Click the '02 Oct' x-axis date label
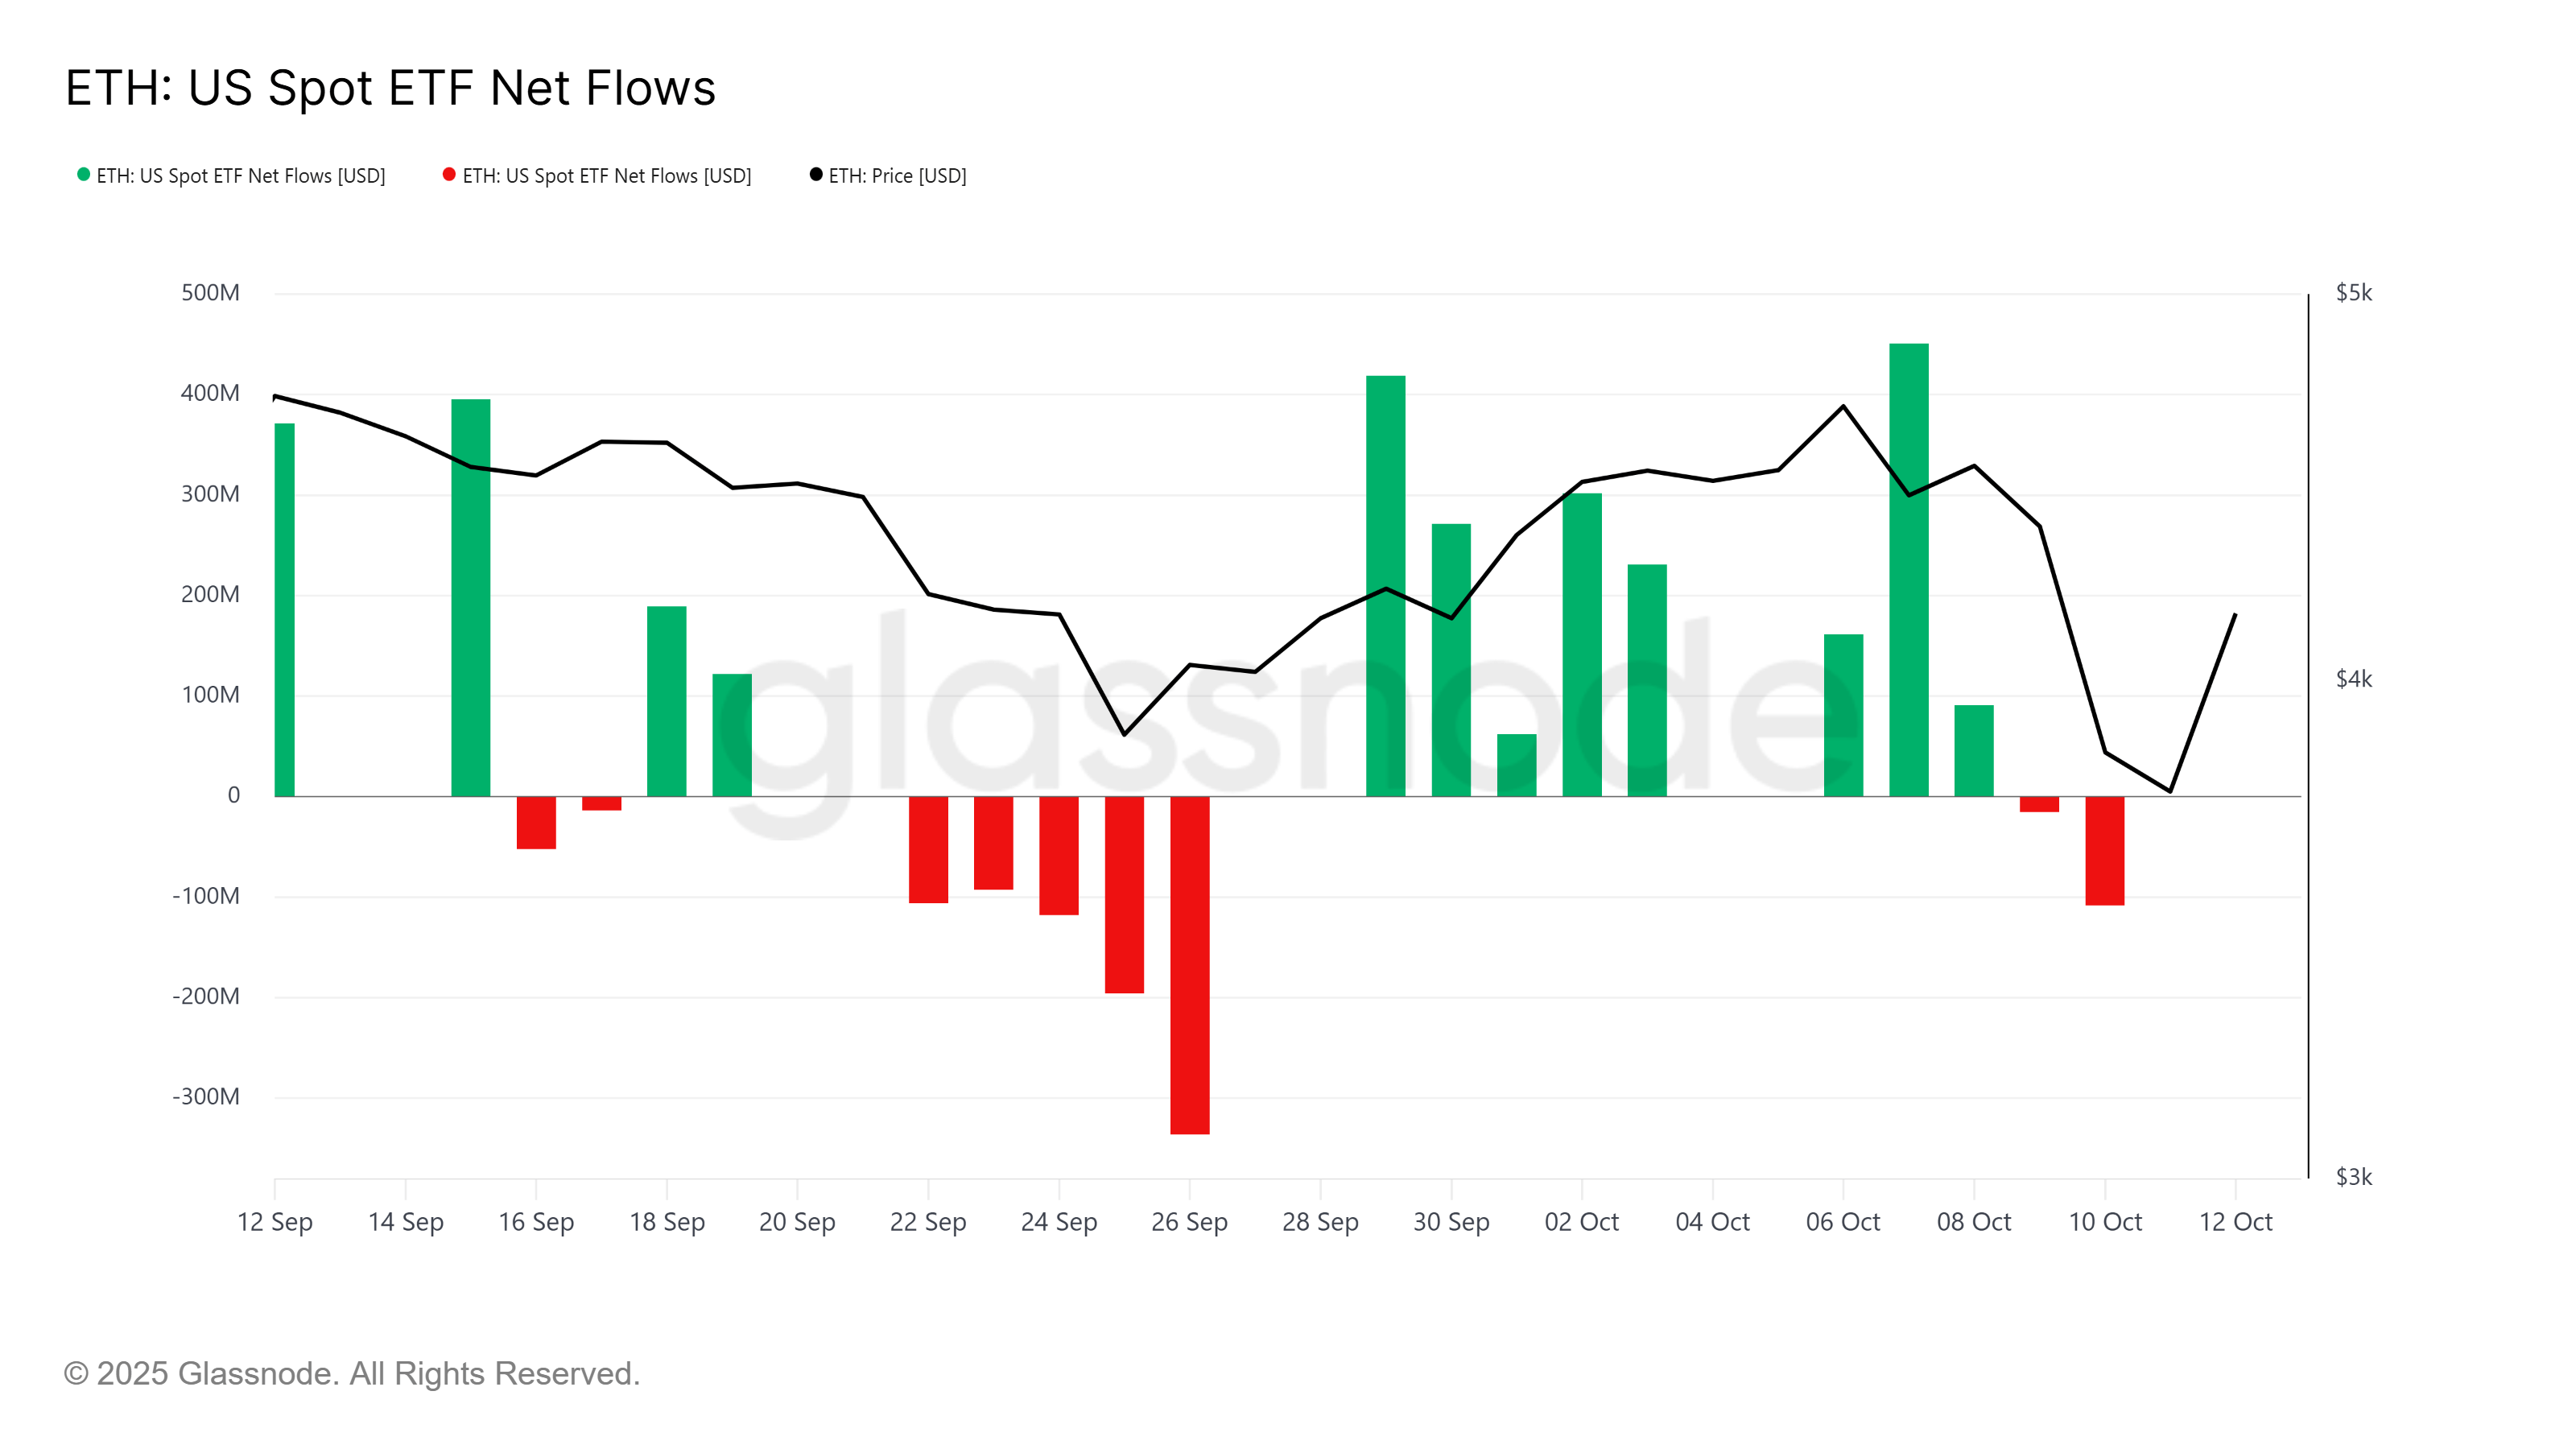The width and height of the screenshot is (2576, 1449). coord(1581,1222)
